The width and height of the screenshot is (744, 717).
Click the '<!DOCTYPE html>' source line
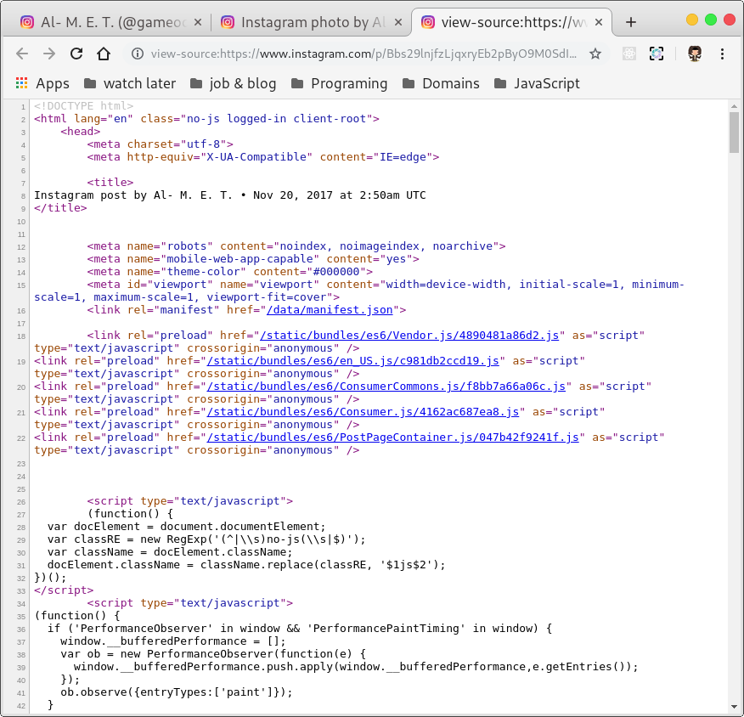pos(83,106)
